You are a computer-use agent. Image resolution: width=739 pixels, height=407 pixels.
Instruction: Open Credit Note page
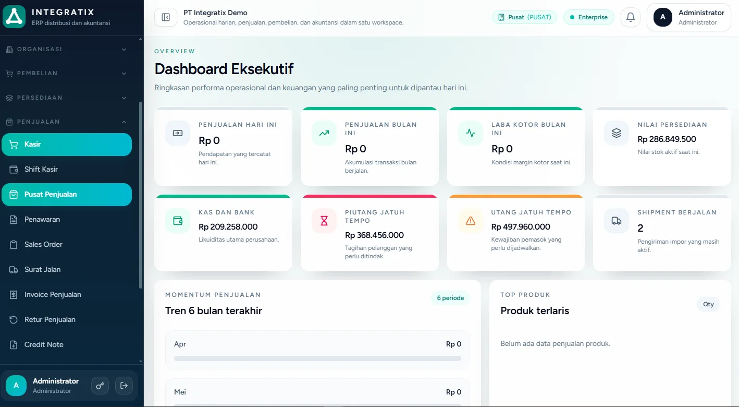point(67,345)
